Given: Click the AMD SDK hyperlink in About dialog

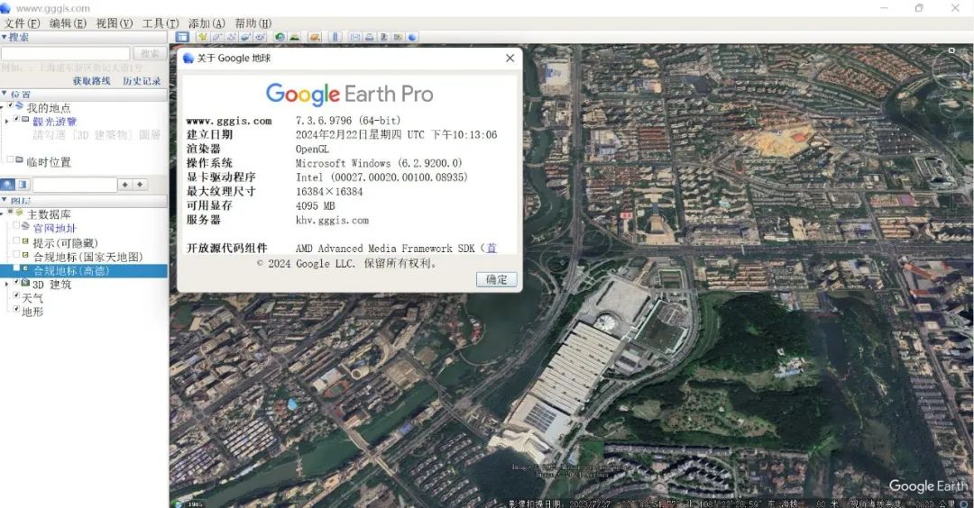Looking at the screenshot, I should pos(492,248).
